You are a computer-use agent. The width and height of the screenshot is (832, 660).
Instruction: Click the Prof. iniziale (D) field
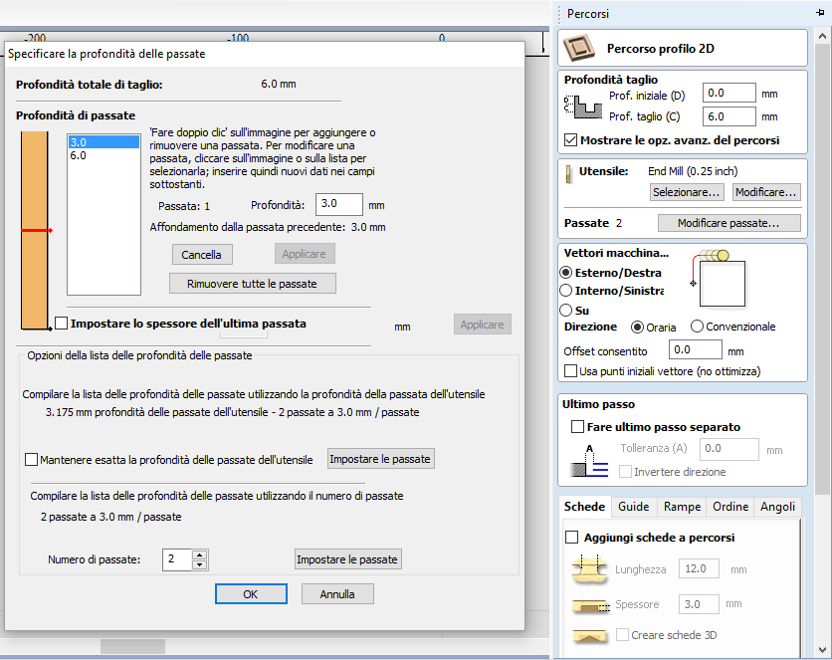pyautogui.click(x=729, y=93)
